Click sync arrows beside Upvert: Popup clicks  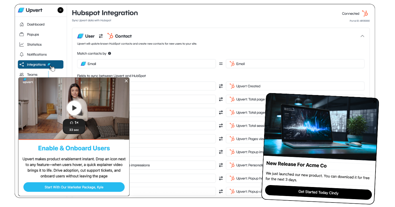(x=221, y=192)
